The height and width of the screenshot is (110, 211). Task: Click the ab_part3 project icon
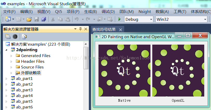[x=13, y=90]
